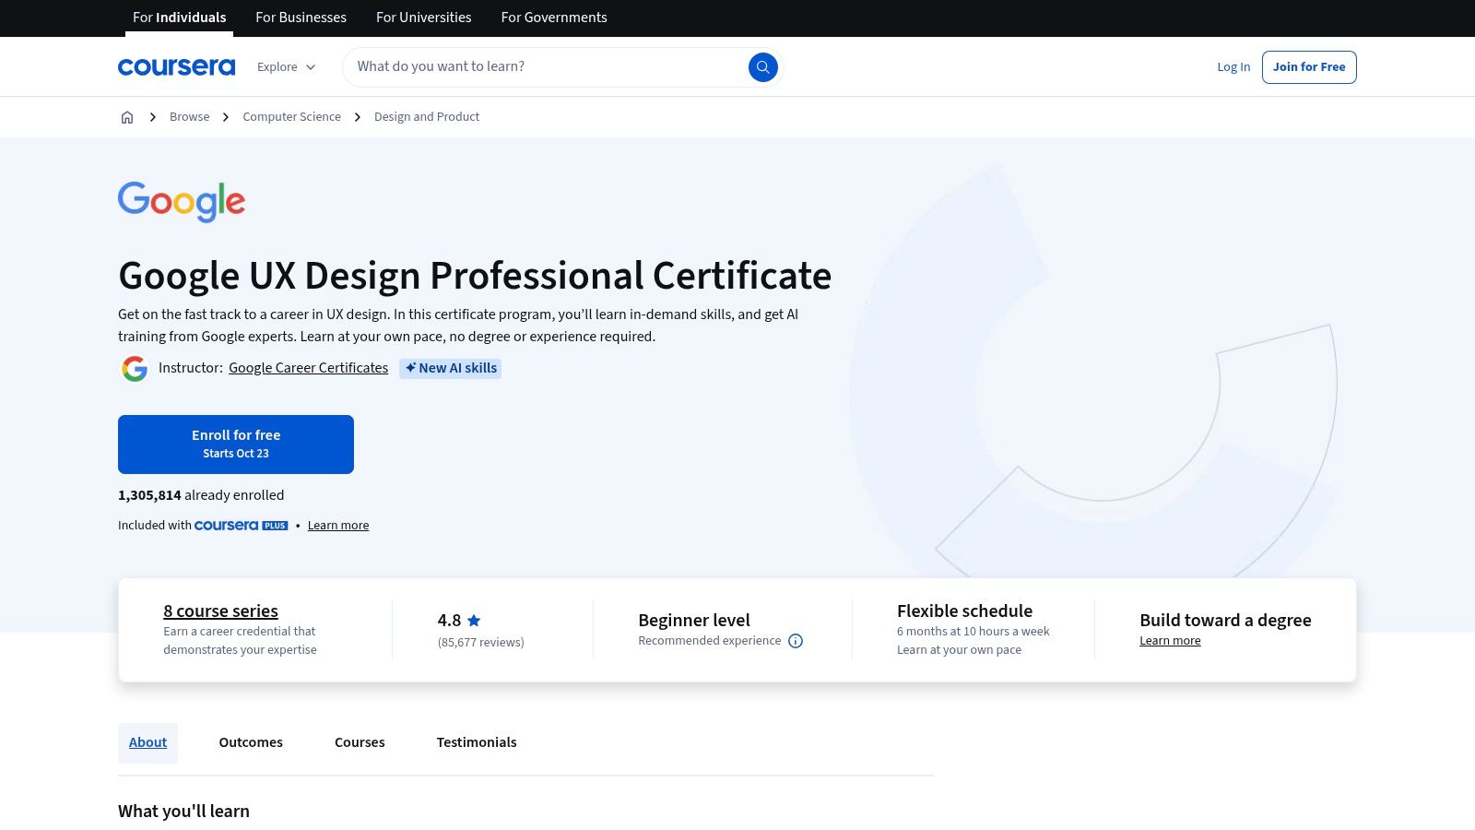Click the home icon in breadcrumbs
Screen dimensions: 1475x830
[x=127, y=117]
